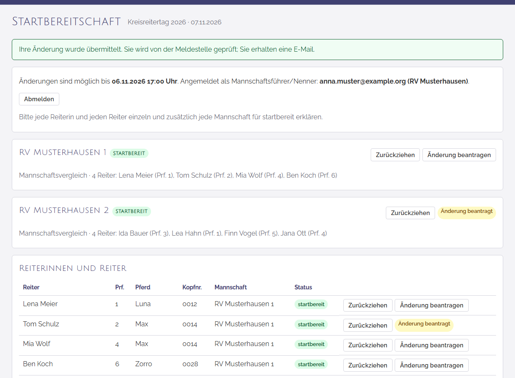
Task: Click the horse name Luna
Action: coord(143,304)
